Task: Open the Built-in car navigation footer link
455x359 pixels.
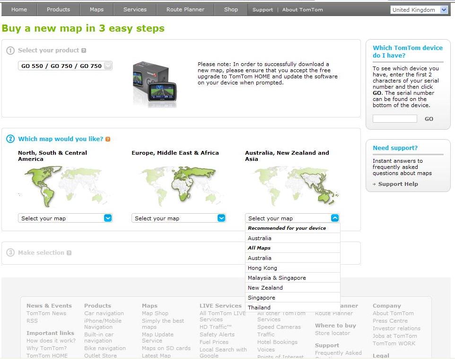Action: (99, 338)
